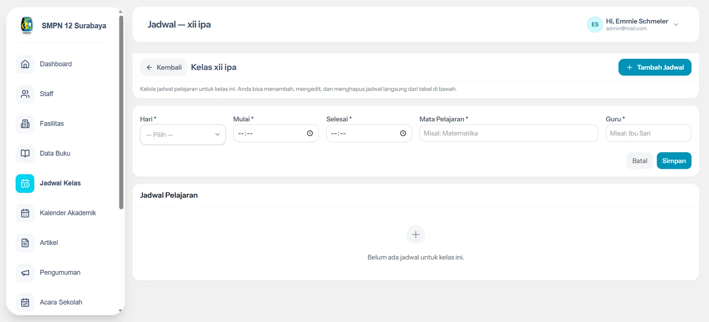Open the Dashboard home icon
The height and width of the screenshot is (322, 709).
pyautogui.click(x=25, y=64)
